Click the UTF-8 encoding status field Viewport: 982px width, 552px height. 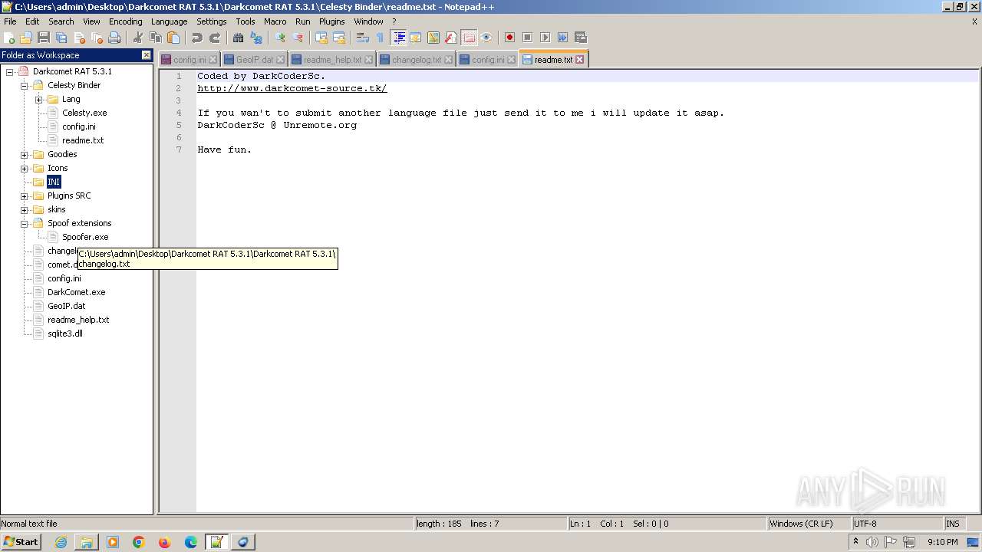click(x=896, y=524)
